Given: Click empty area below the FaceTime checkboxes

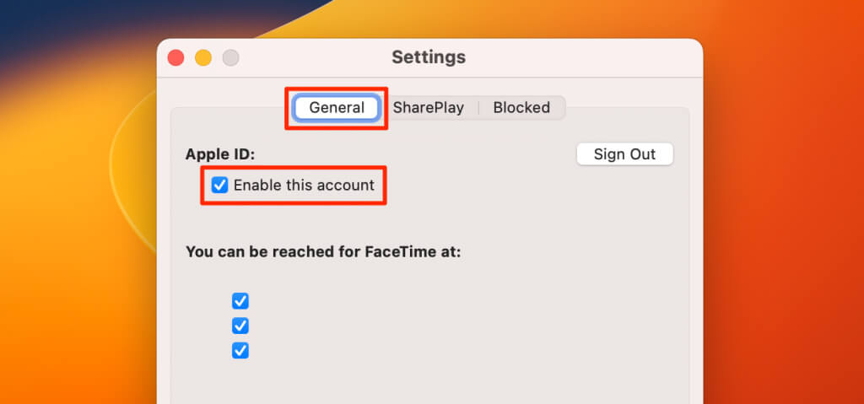Looking at the screenshot, I should pos(429,383).
